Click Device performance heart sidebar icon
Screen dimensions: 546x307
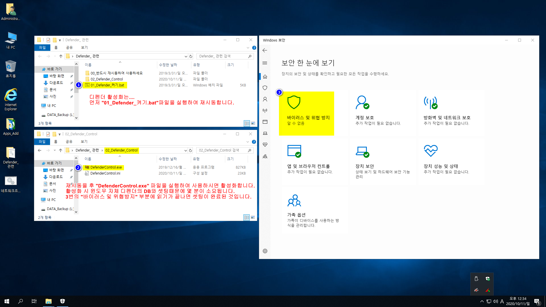pyautogui.click(x=265, y=145)
